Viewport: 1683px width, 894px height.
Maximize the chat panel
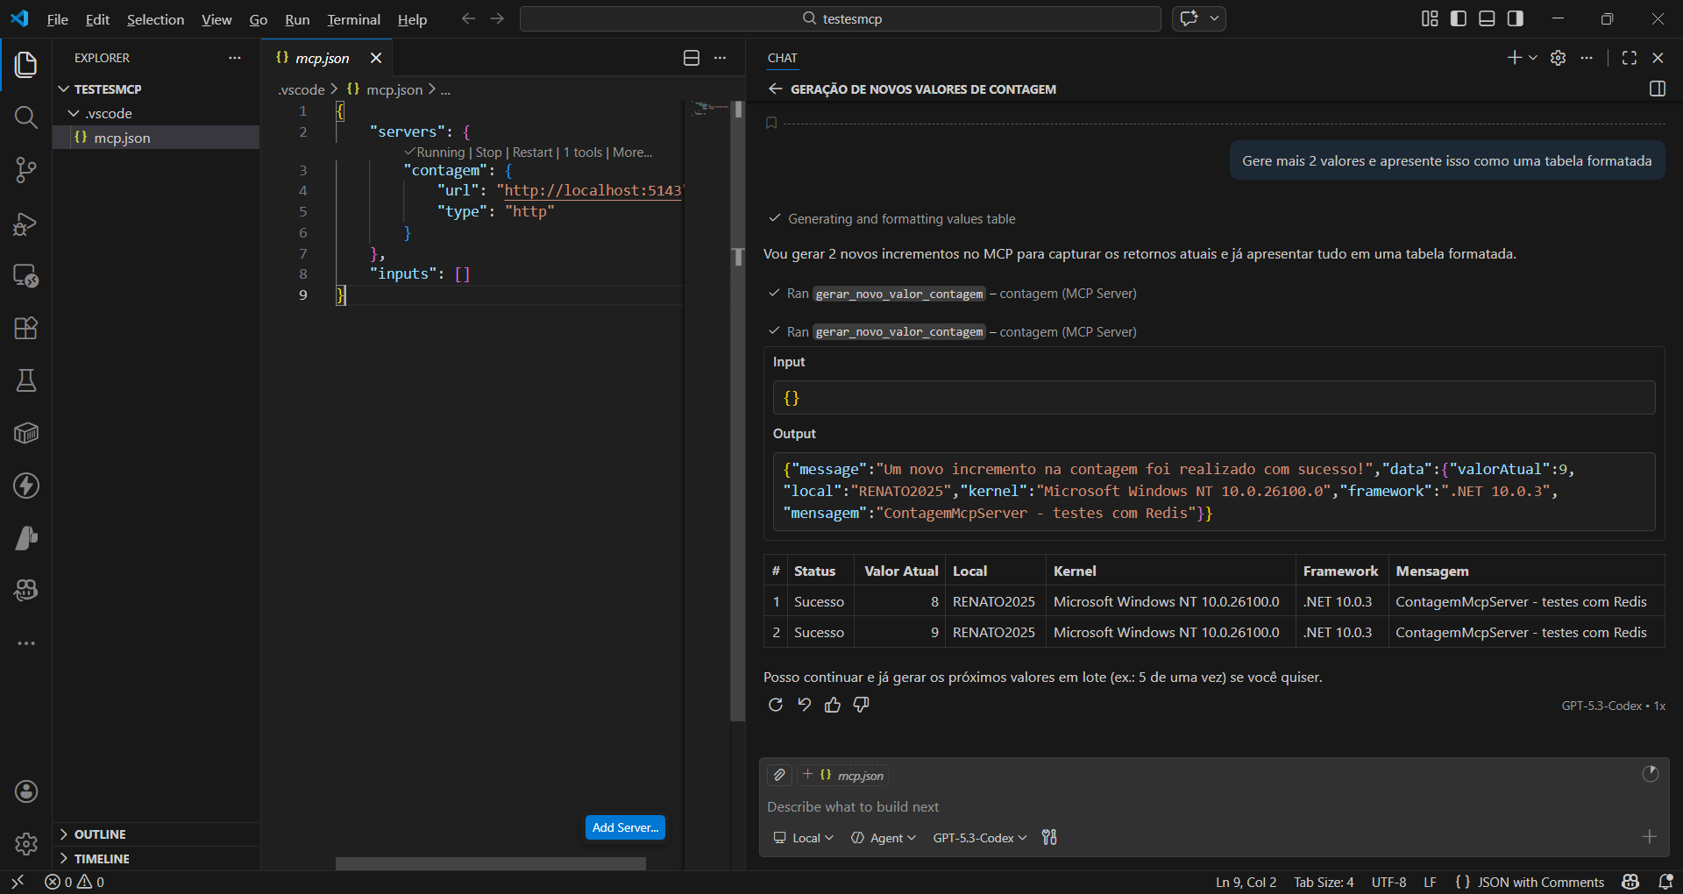(x=1630, y=58)
